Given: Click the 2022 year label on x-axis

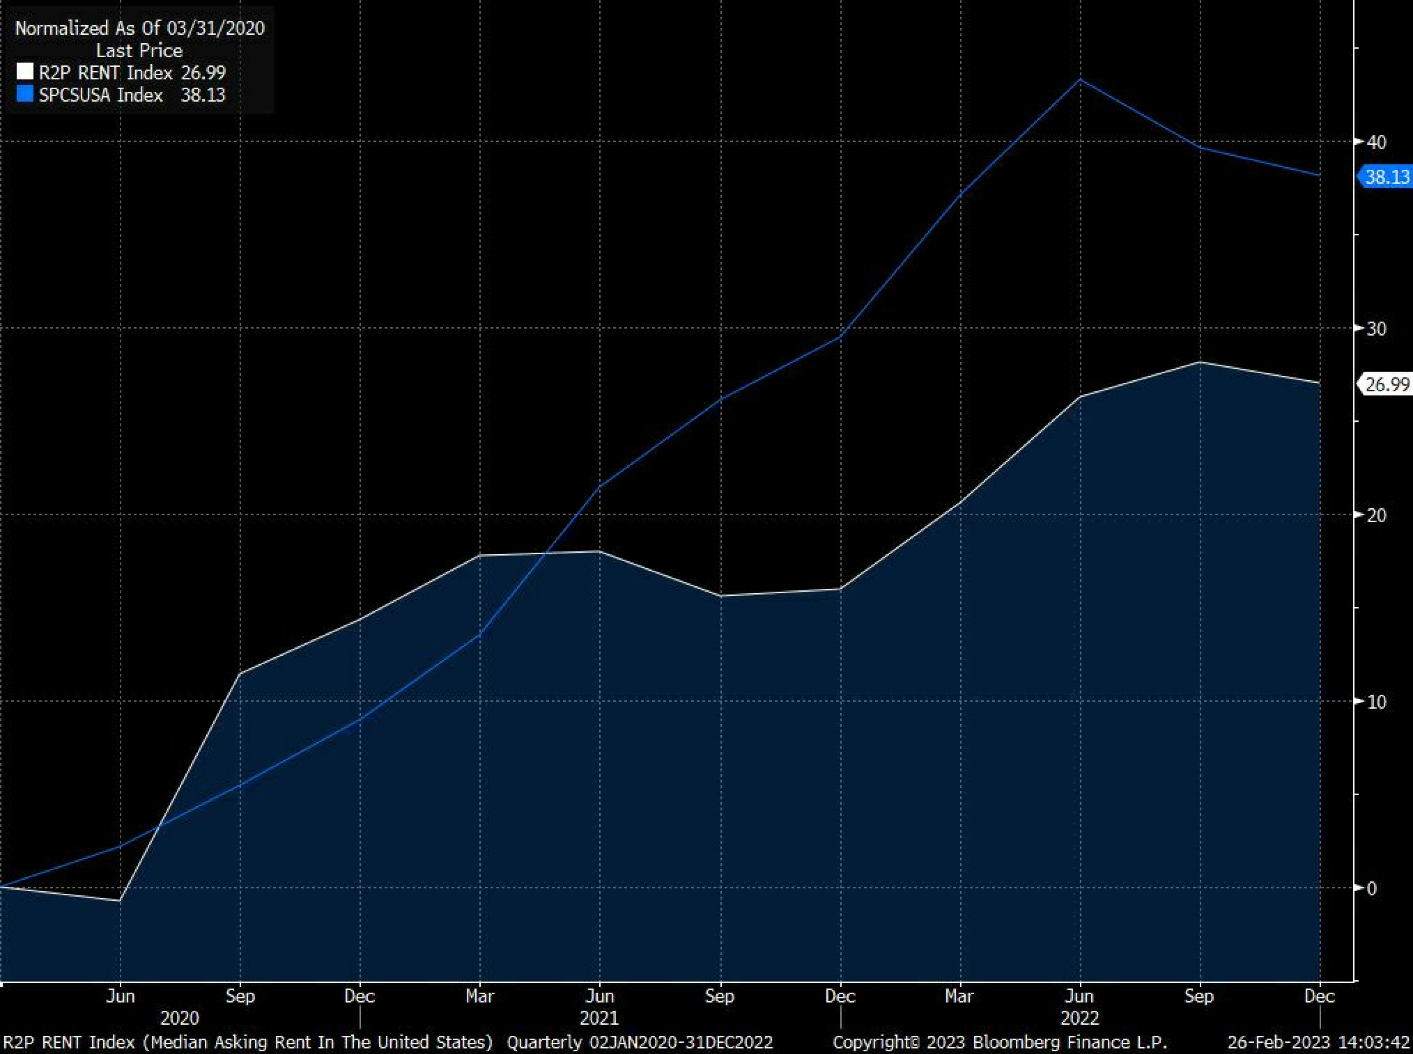Looking at the screenshot, I should (x=1079, y=1018).
